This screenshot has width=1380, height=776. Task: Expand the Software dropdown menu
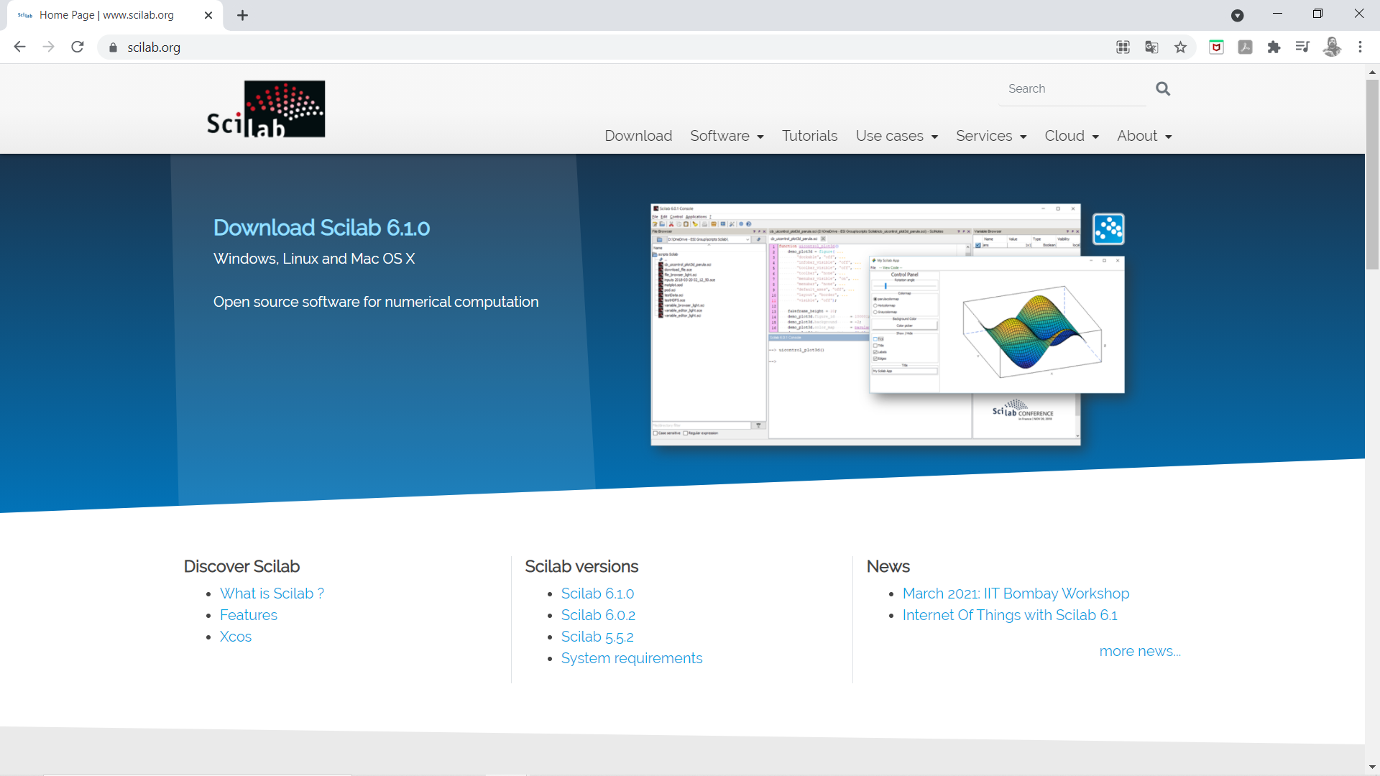coord(727,136)
